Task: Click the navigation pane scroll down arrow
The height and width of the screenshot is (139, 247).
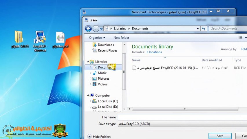Action: coord(124,109)
